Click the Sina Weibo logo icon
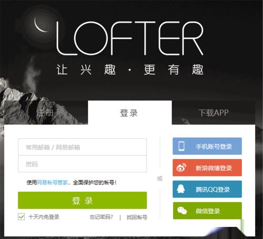 click(181, 167)
